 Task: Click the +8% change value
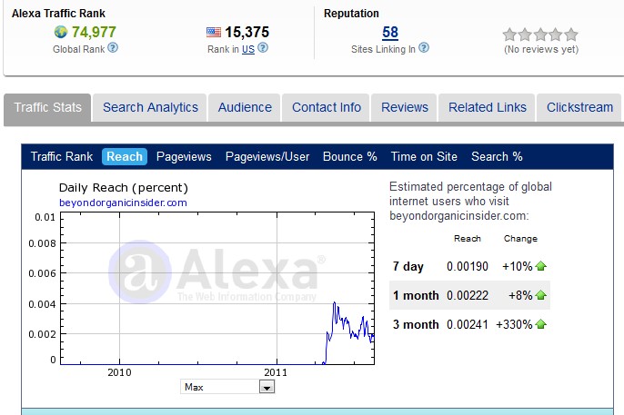click(520, 295)
